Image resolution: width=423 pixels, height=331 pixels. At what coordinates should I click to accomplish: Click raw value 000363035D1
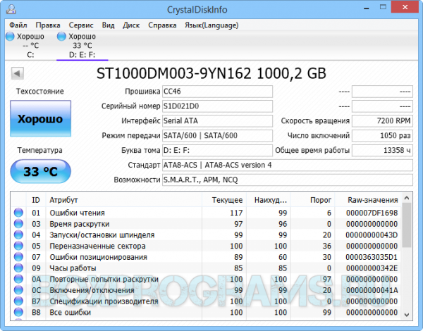pos(372,257)
